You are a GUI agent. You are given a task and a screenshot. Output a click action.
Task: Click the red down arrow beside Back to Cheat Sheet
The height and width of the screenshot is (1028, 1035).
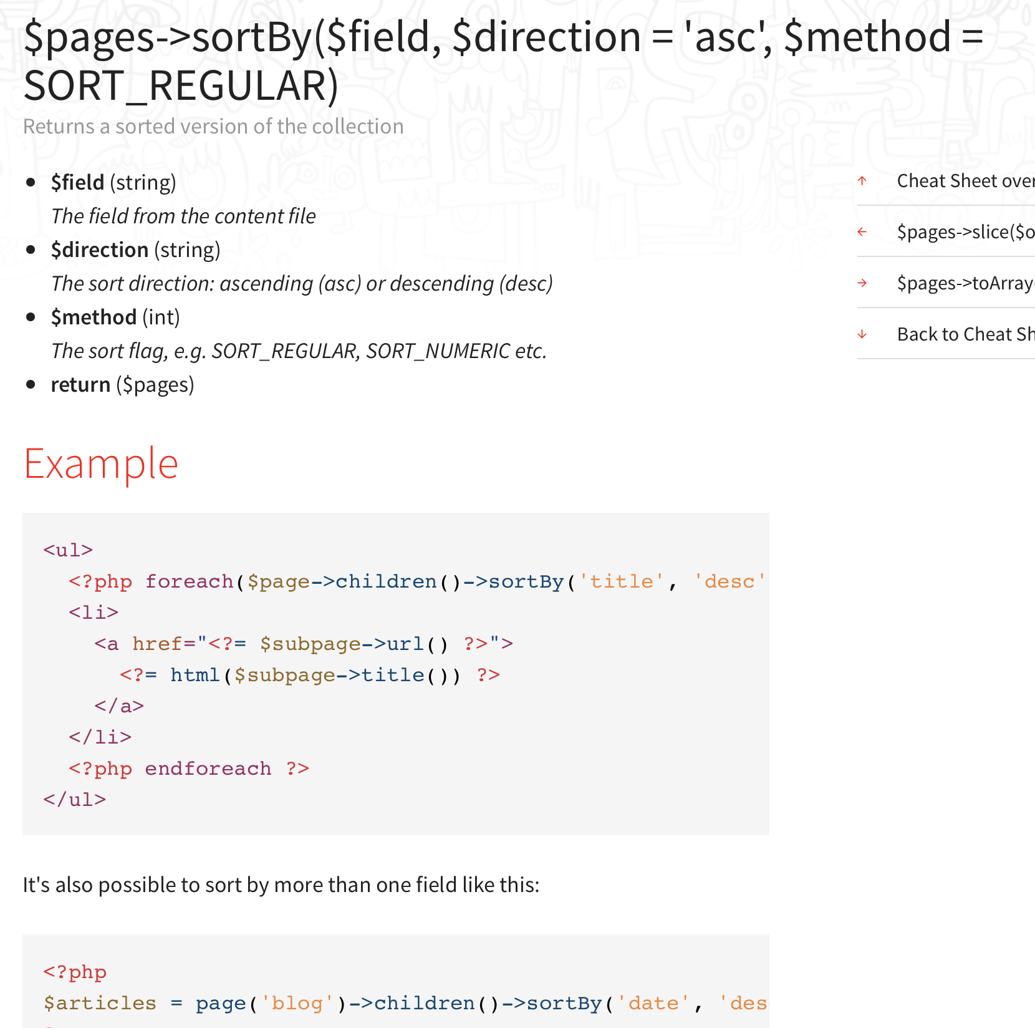pos(863,334)
